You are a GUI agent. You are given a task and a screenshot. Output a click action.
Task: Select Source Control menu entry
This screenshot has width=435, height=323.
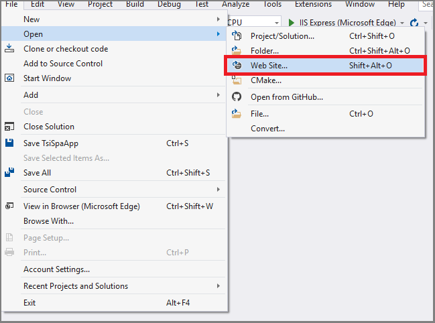click(x=115, y=190)
